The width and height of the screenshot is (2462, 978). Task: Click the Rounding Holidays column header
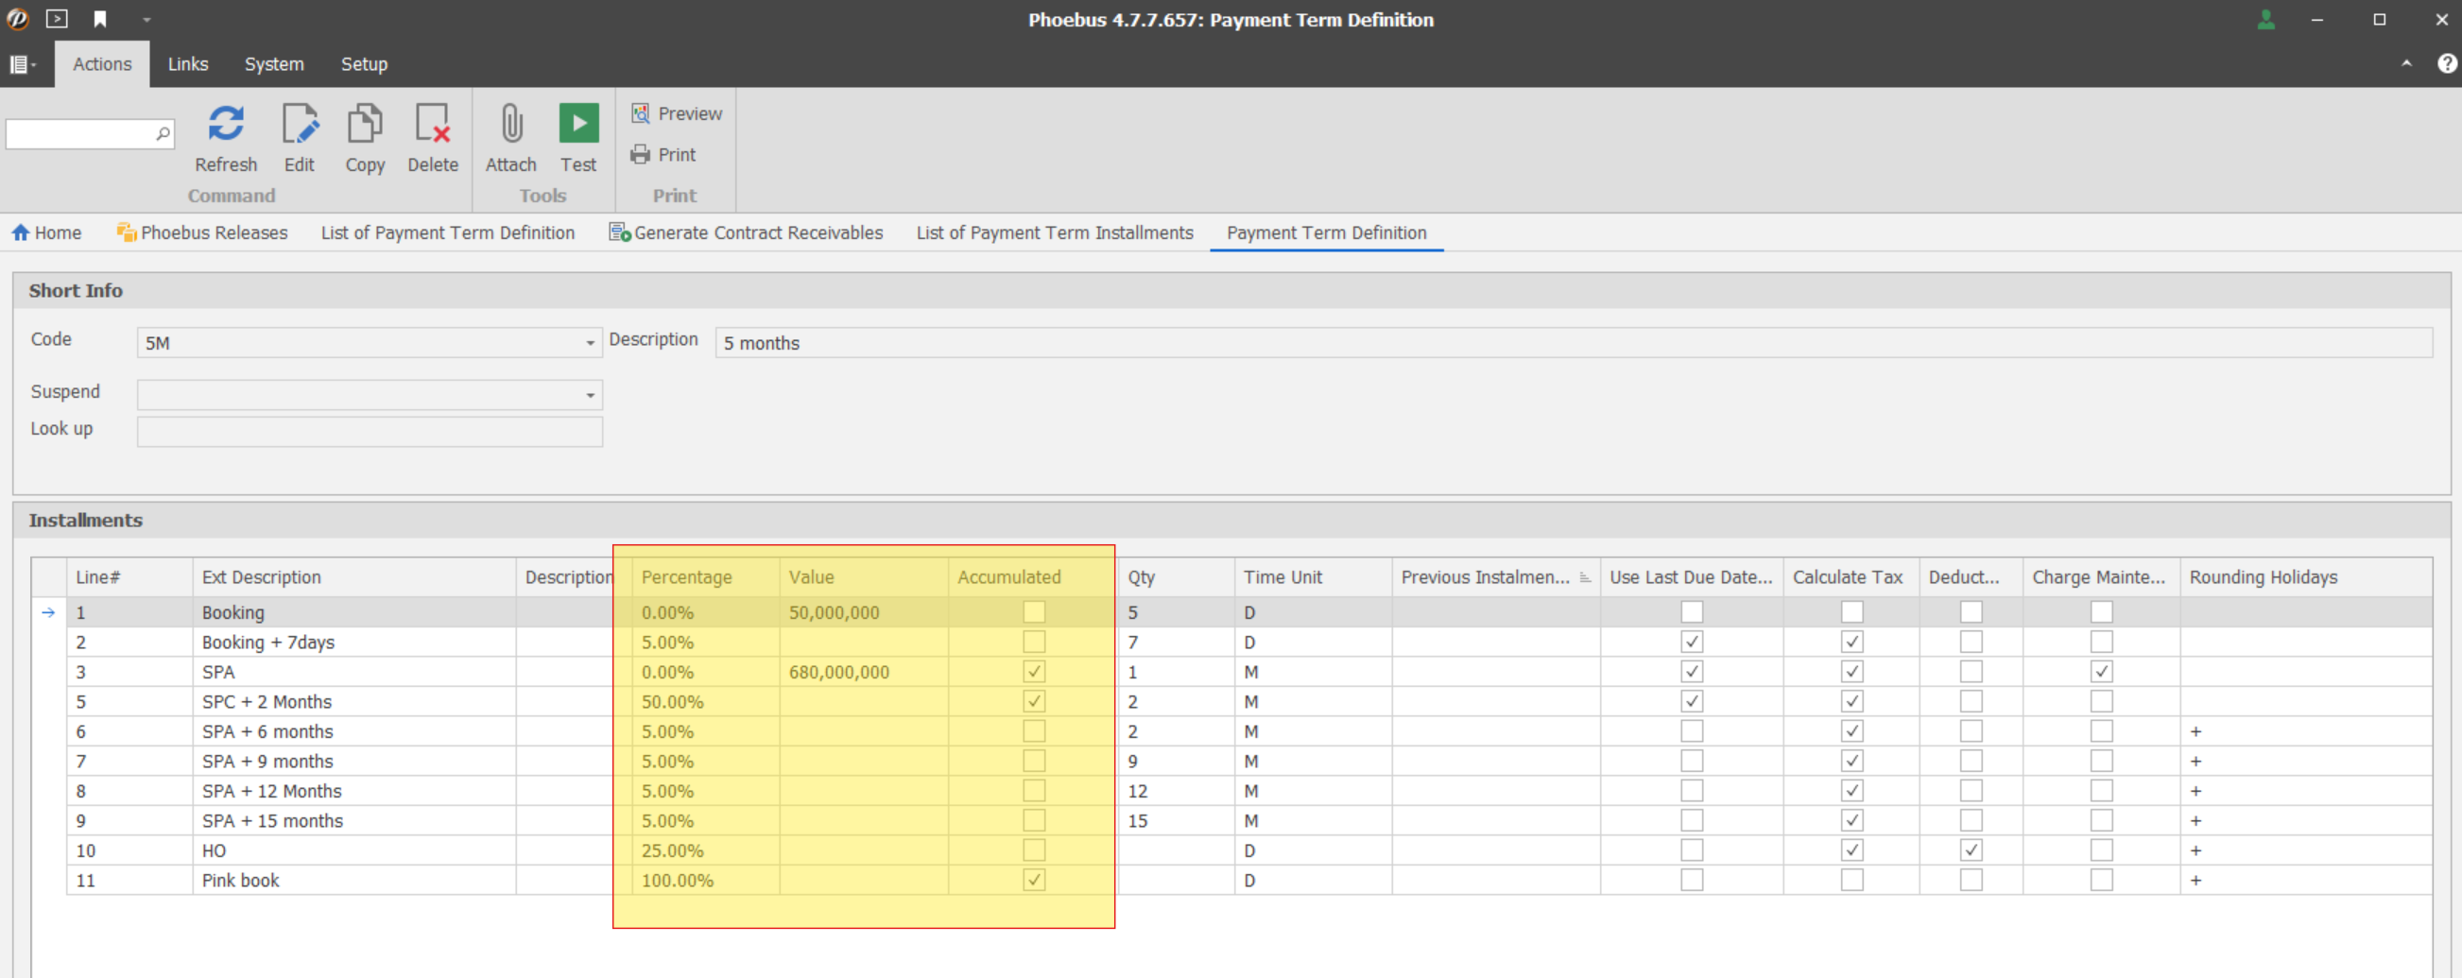tap(2305, 577)
